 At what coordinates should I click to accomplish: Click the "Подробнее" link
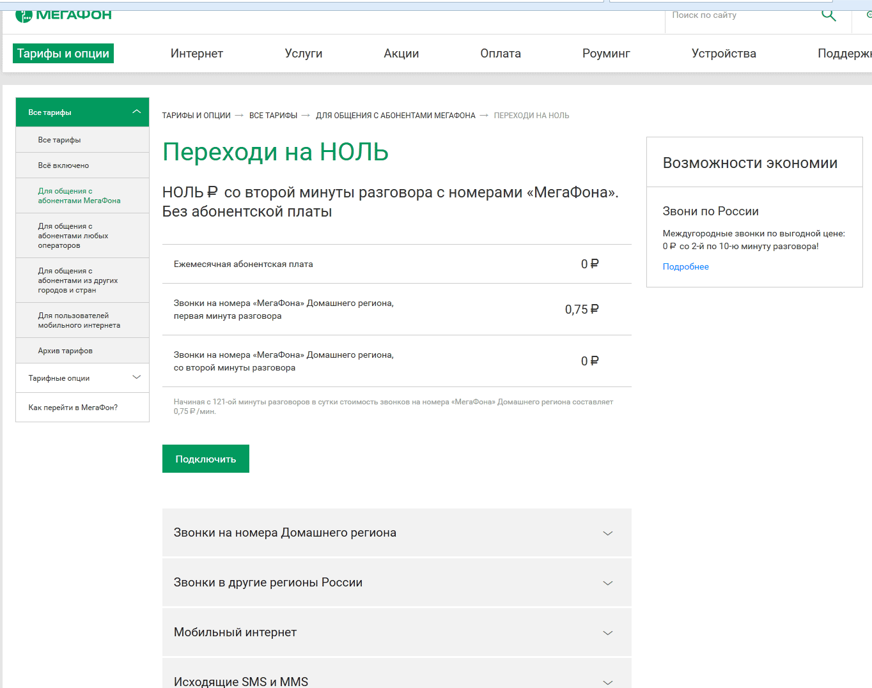685,266
